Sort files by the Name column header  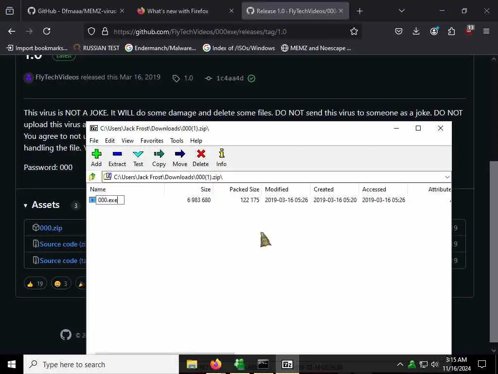[x=126, y=189]
